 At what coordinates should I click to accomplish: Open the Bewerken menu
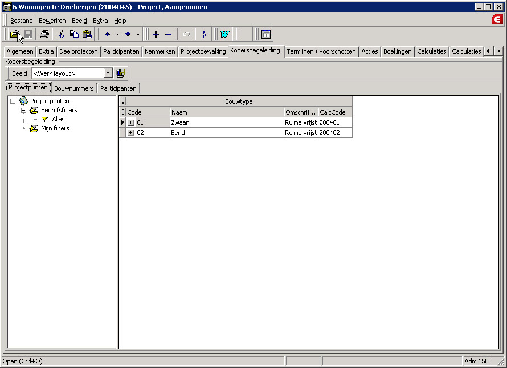pyautogui.click(x=52, y=21)
